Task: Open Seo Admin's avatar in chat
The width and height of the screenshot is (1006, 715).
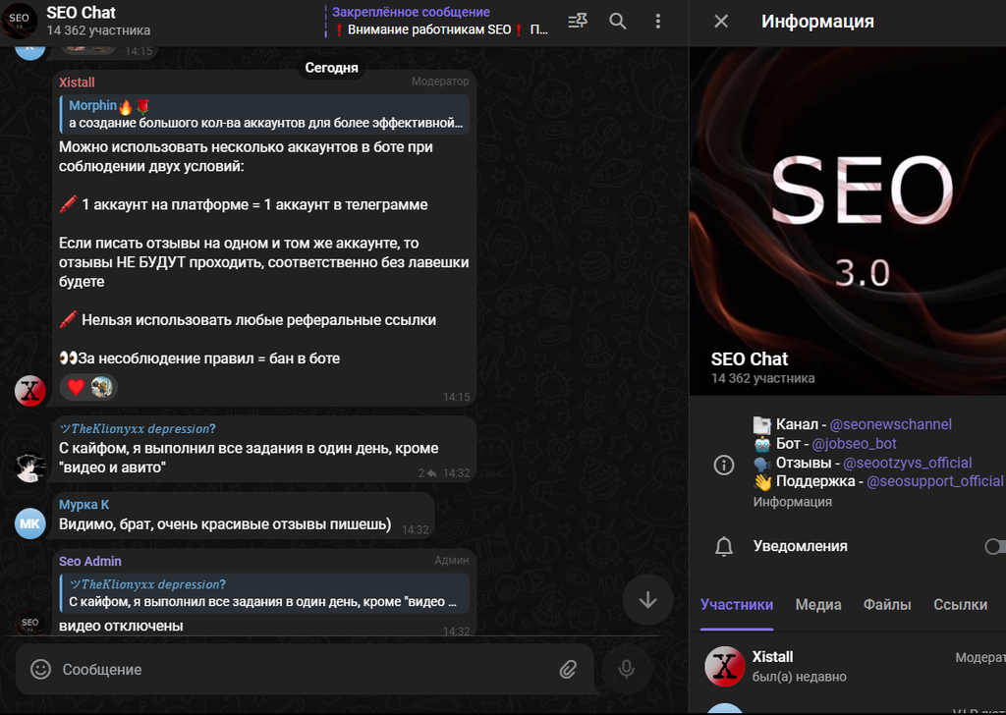Action: point(30,622)
